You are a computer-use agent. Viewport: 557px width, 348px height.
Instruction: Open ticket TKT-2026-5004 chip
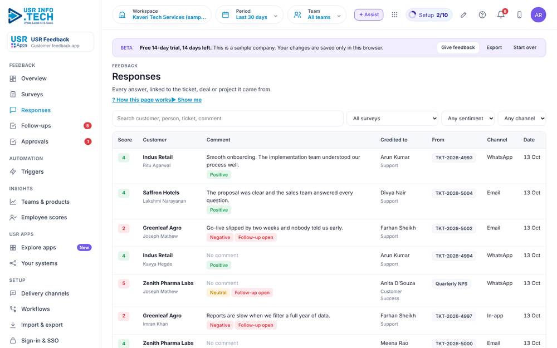tap(454, 193)
